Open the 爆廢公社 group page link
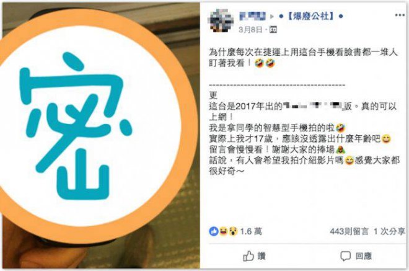This screenshot has height=271, width=409. point(311,16)
